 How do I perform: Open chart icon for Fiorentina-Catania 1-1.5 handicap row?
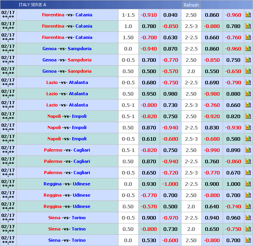tap(248, 15)
